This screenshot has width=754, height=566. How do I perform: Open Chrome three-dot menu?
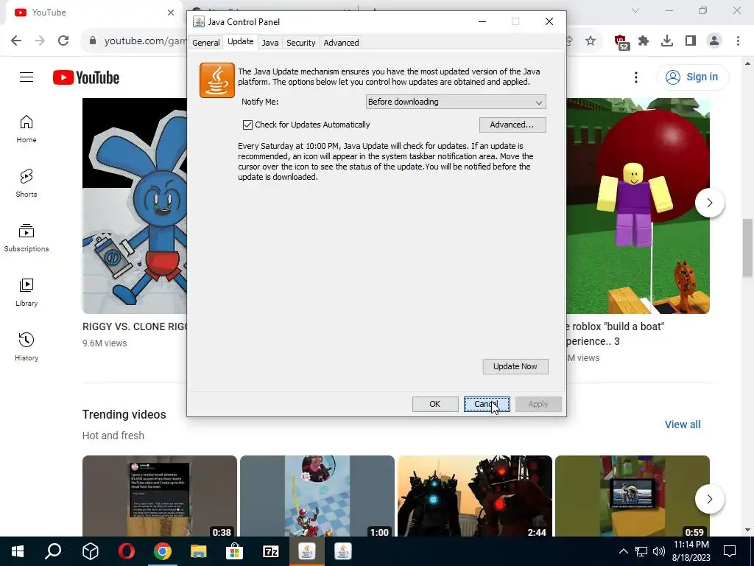(738, 41)
